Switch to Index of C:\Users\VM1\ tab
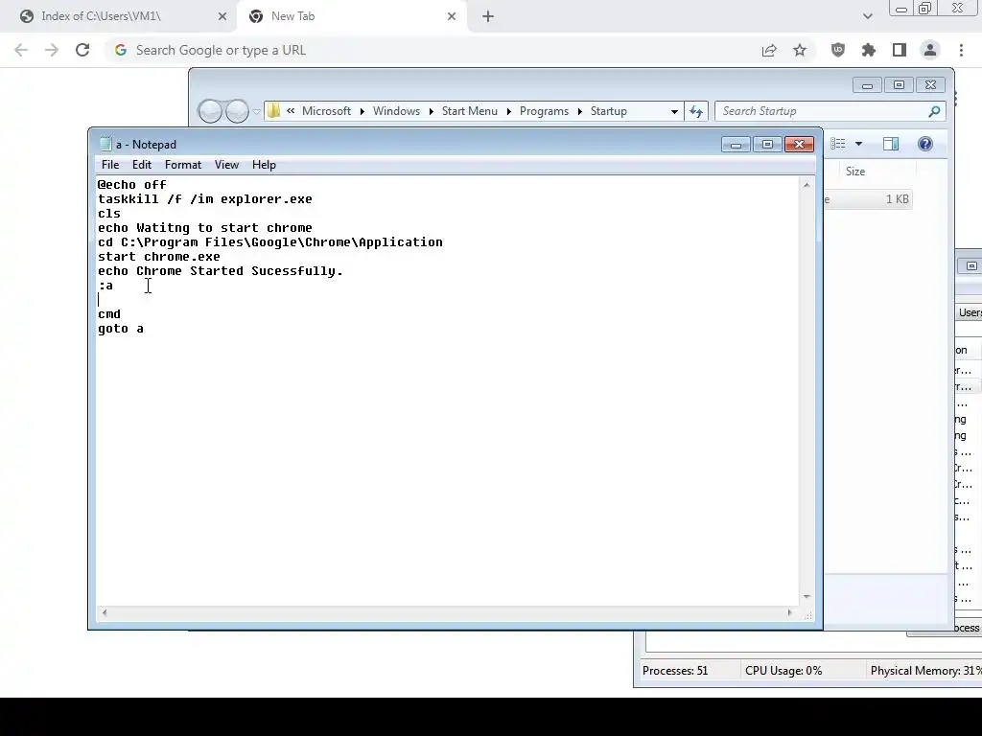Image resolution: width=982 pixels, height=736 pixels. coord(119,17)
